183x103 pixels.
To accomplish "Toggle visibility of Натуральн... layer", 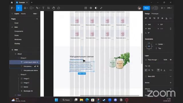I will (37, 66).
